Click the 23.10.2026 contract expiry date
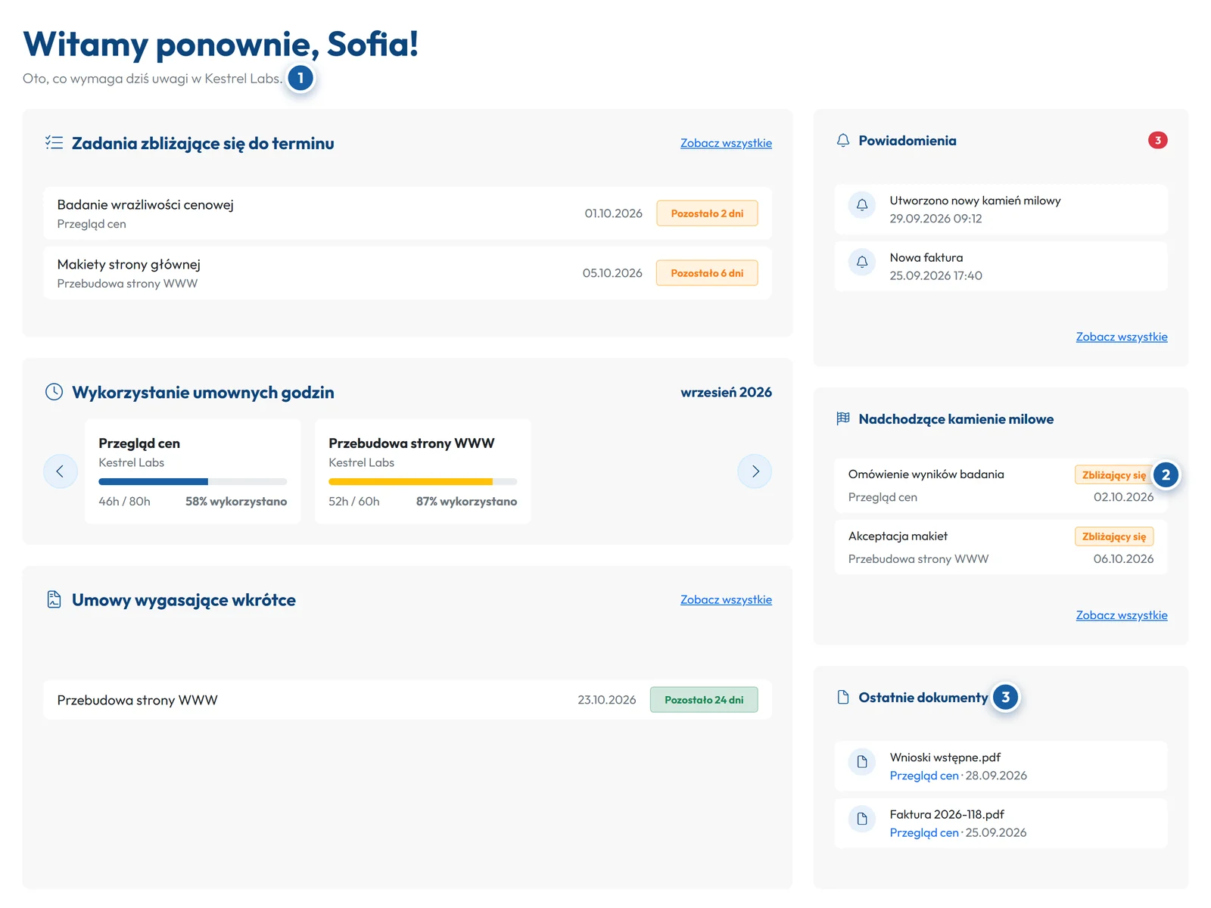The image size is (1211, 908). [606, 700]
